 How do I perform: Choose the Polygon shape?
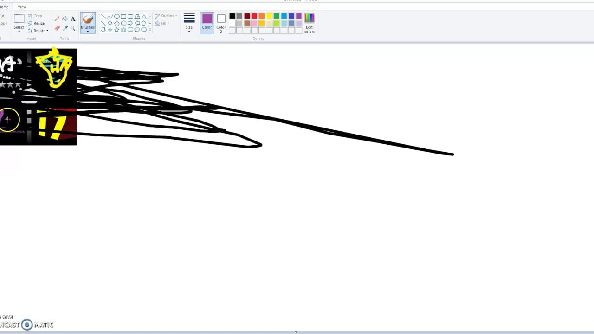137,16
